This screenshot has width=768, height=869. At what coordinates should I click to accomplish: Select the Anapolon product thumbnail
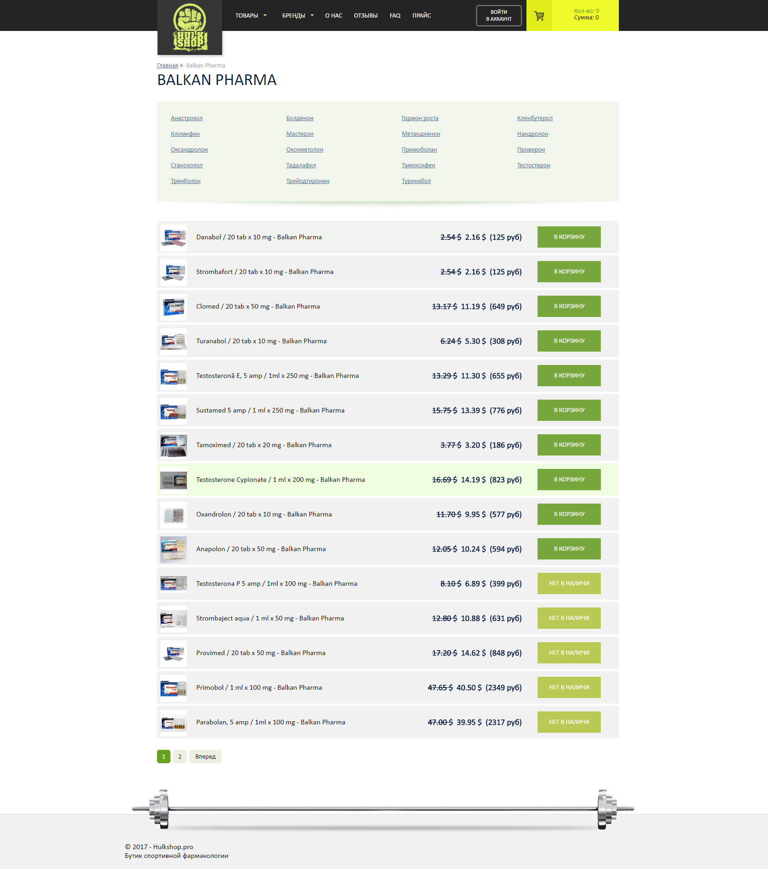pos(174,549)
